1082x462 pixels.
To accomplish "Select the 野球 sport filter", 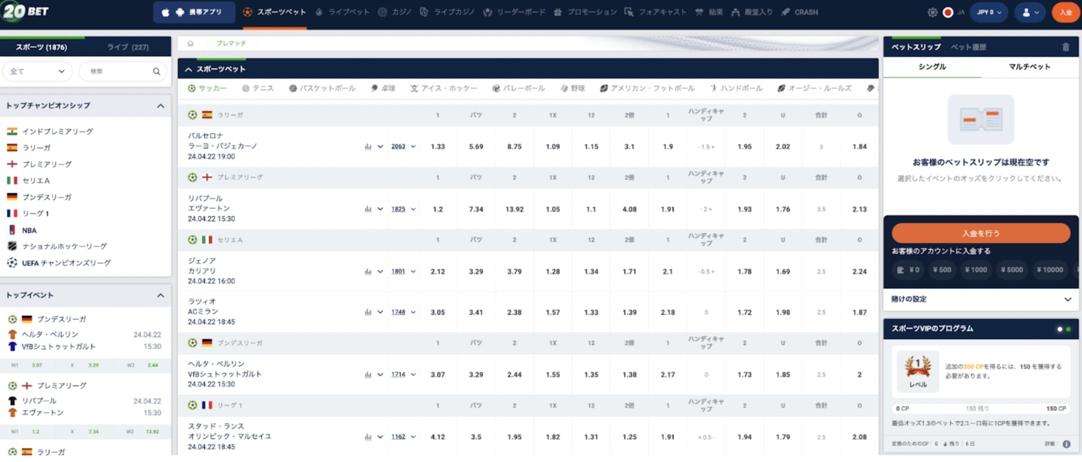I will (572, 88).
